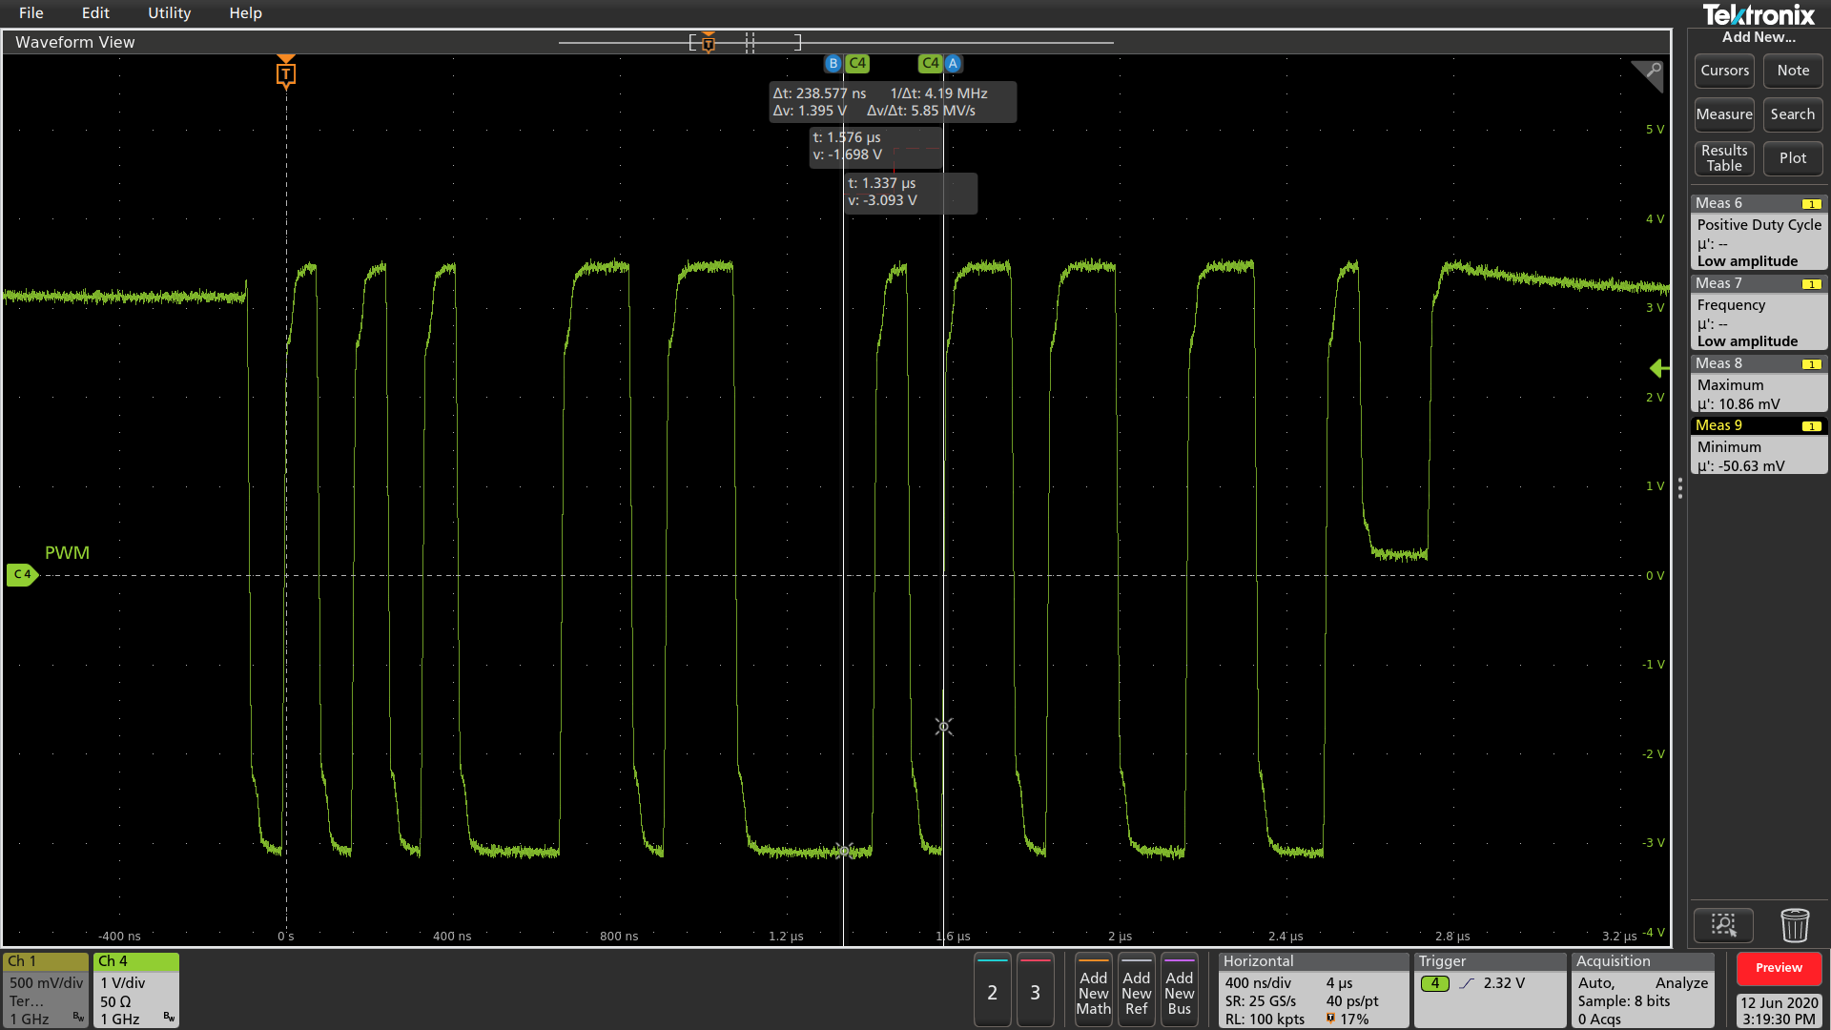Toggle channel 2 on
Viewport: 1831px width, 1030px height.
(x=992, y=991)
